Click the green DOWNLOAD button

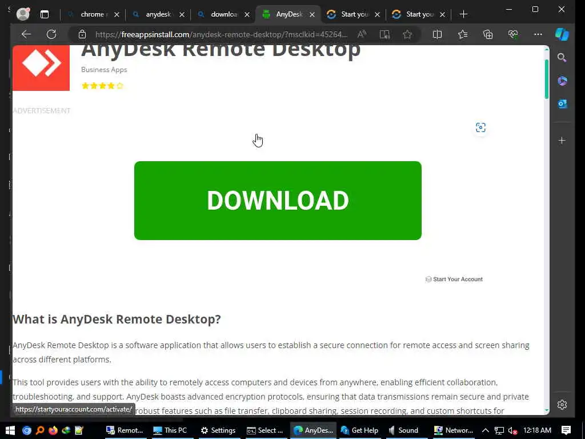pos(278,201)
